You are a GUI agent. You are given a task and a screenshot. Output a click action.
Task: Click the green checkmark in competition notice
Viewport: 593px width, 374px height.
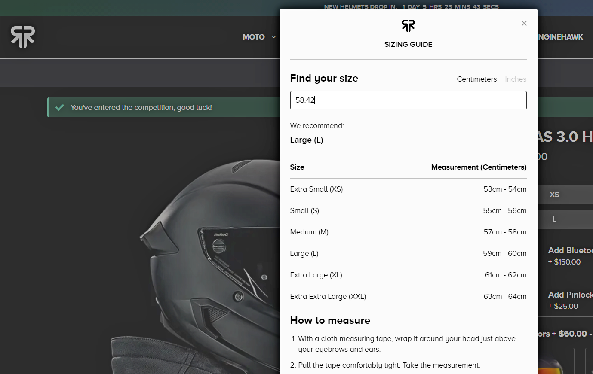click(x=60, y=107)
